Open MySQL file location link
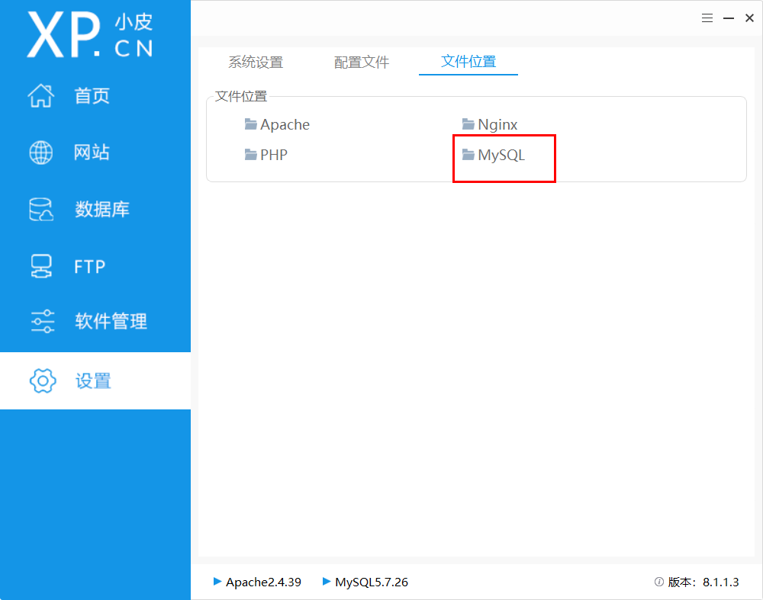This screenshot has height=600, width=763. tap(501, 155)
